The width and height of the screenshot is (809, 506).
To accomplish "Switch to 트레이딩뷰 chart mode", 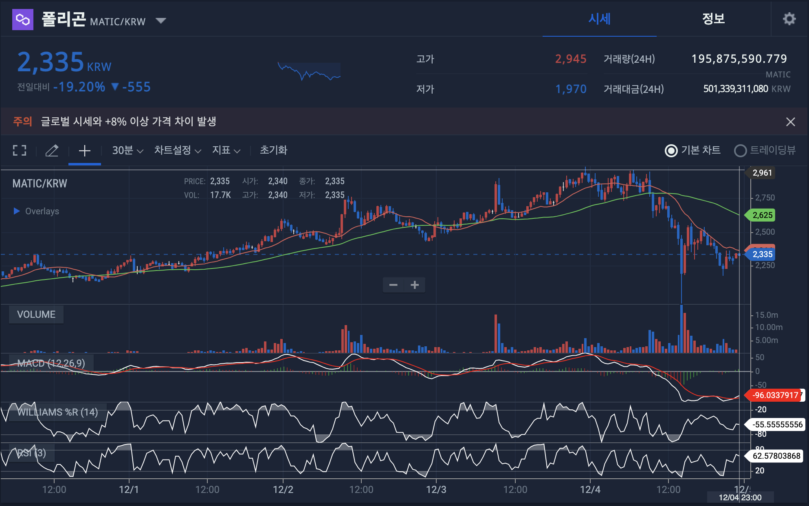I will (740, 151).
